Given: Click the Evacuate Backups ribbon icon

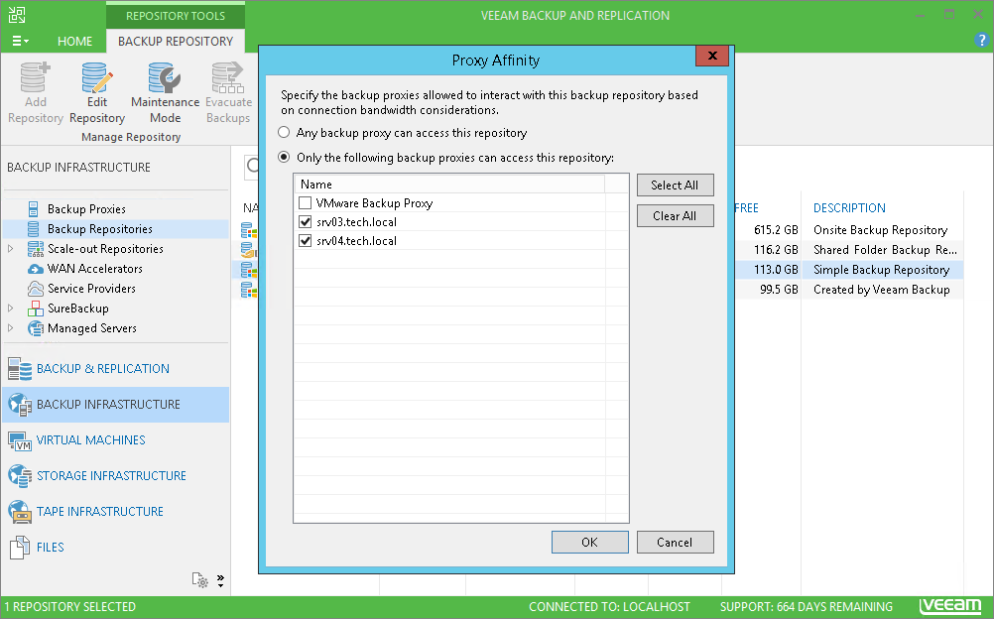Looking at the screenshot, I should click(227, 77).
